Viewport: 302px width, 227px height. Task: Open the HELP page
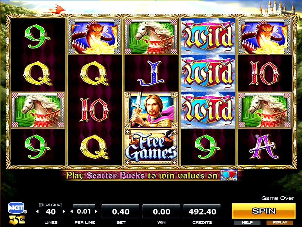(x=247, y=222)
